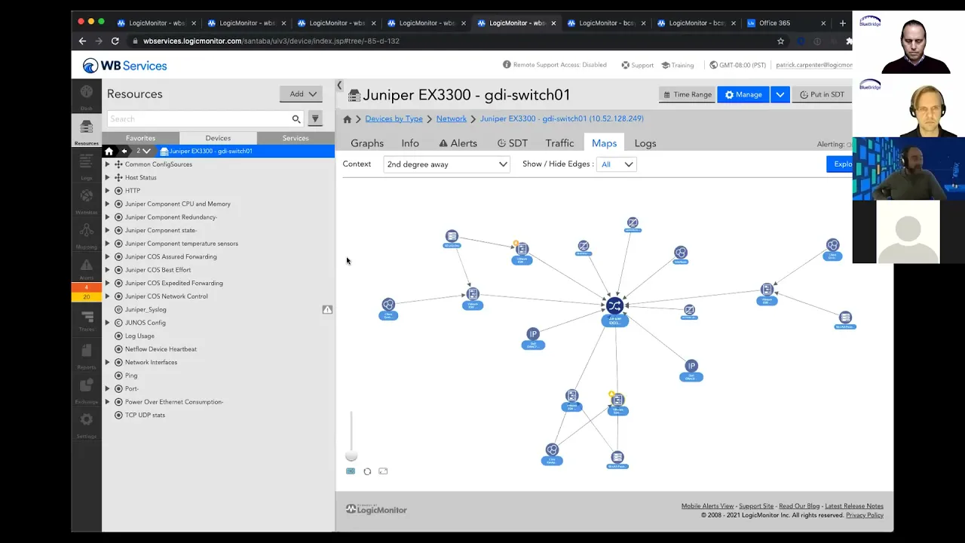This screenshot has width=965, height=543.
Task: Select the Services tab in Resources
Action: 296,138
